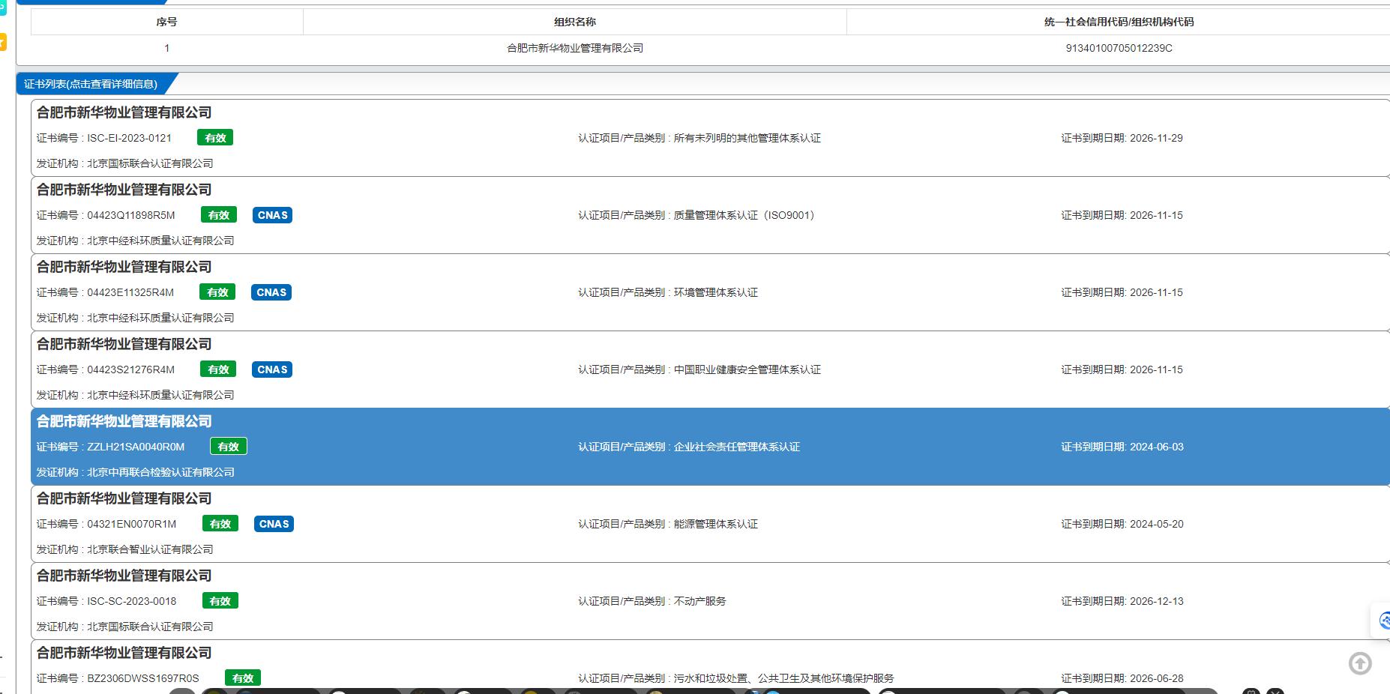Click 不动产服务 category text
The image size is (1390, 694).
700,601
